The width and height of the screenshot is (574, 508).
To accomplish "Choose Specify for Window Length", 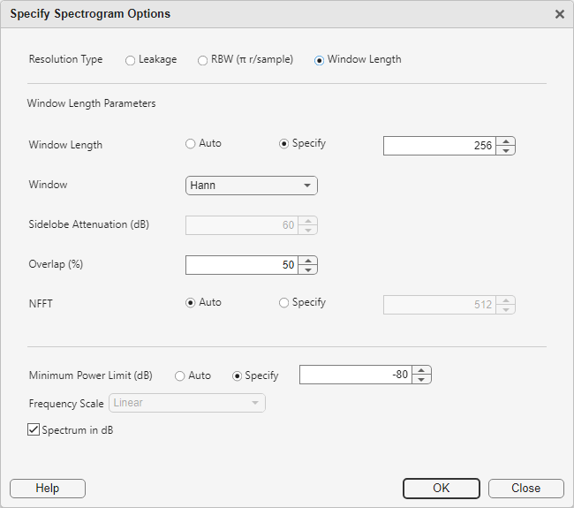I will point(283,144).
